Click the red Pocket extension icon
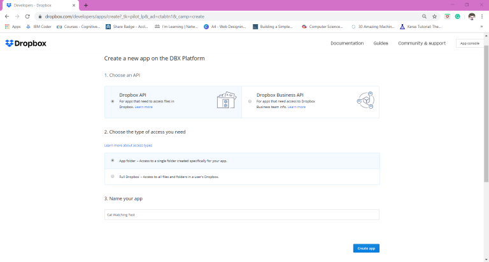The height and width of the screenshot is (262, 489). coord(447,17)
